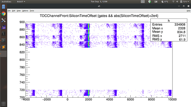Open the Files manager from the dock

tap(4, 7)
